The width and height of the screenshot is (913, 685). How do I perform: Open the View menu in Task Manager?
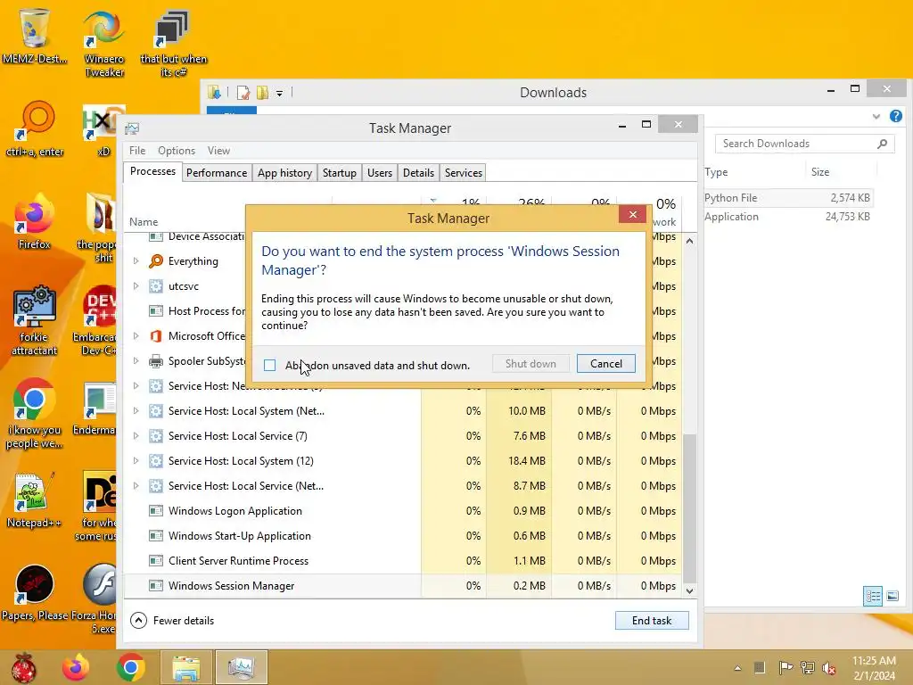pos(219,151)
